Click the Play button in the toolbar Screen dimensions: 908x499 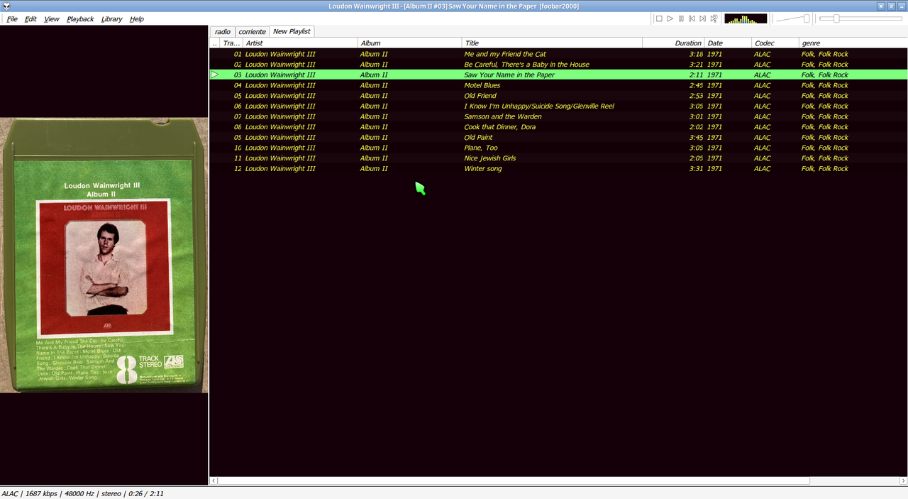[x=670, y=18]
